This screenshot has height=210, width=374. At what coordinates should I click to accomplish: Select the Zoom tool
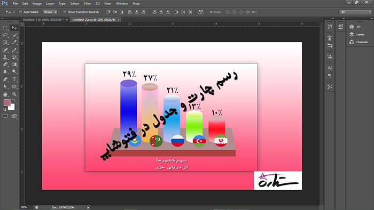(14, 94)
